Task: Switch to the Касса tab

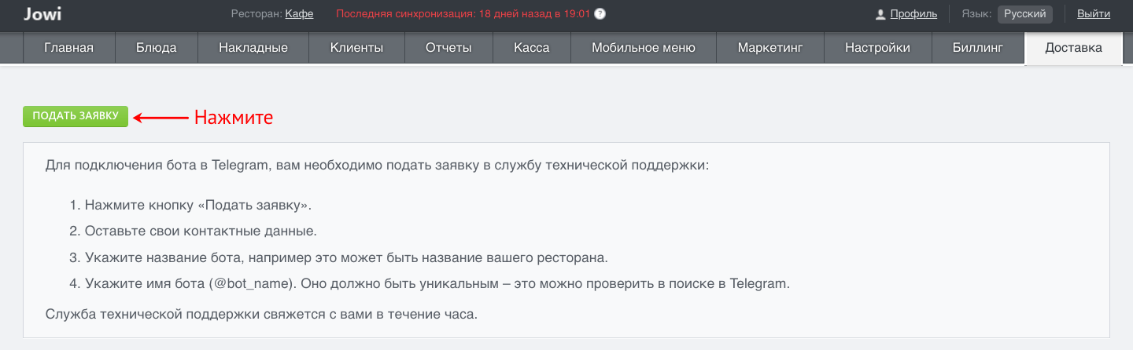Action: [x=532, y=48]
